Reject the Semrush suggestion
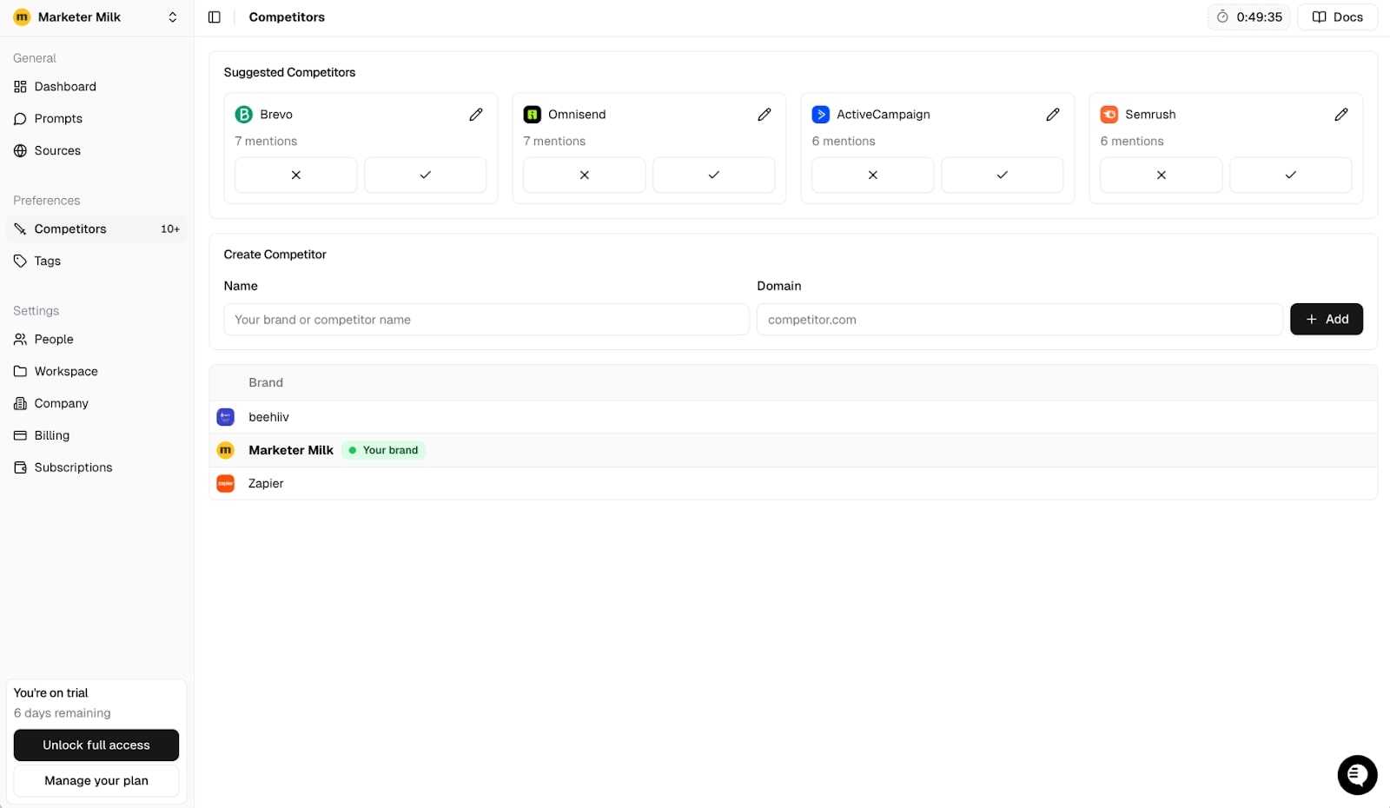Screen dimensions: 1390x808 [1162, 176]
